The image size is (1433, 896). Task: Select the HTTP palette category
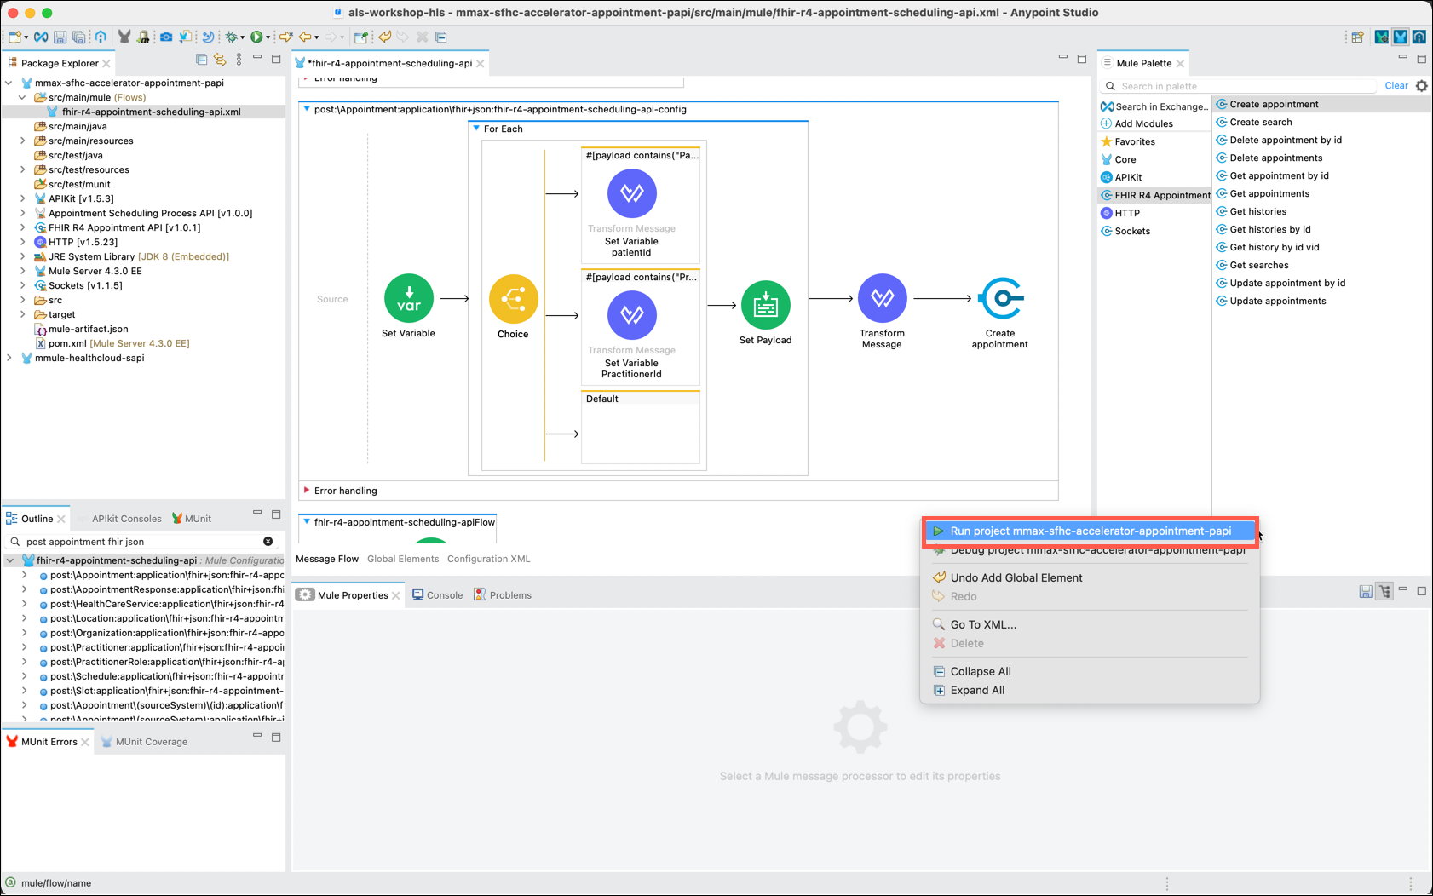1120,214
